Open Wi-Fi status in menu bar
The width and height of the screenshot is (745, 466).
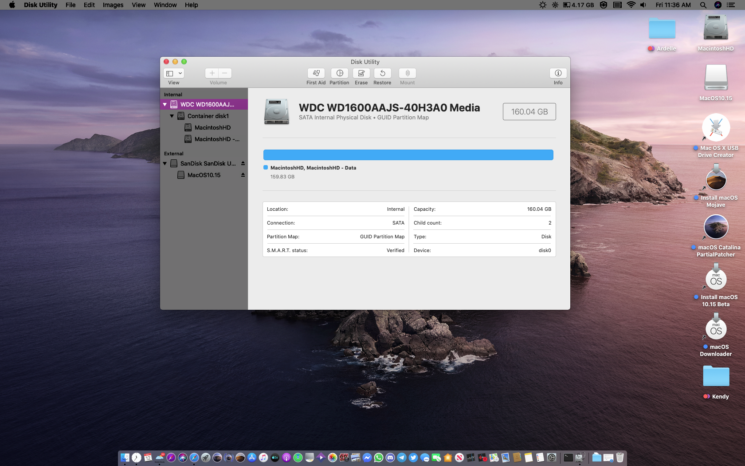coord(631,5)
